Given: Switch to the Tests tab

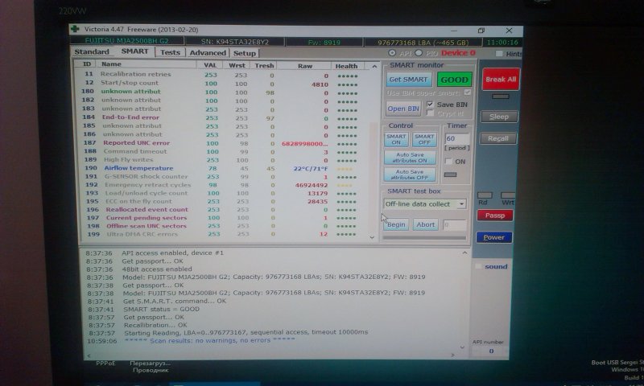Looking at the screenshot, I should click(x=170, y=52).
